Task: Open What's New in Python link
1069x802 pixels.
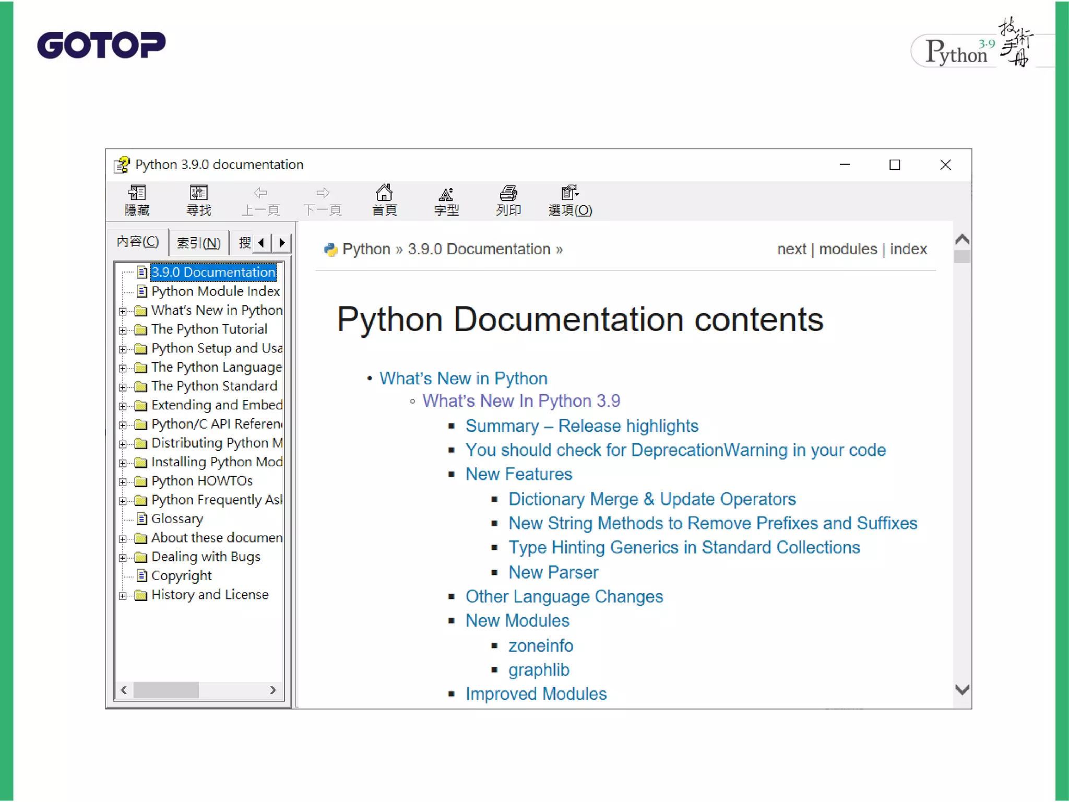Action: click(x=464, y=378)
